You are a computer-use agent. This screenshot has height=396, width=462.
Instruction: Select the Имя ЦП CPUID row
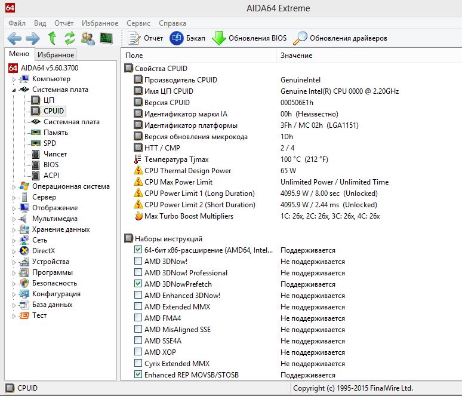pos(292,91)
